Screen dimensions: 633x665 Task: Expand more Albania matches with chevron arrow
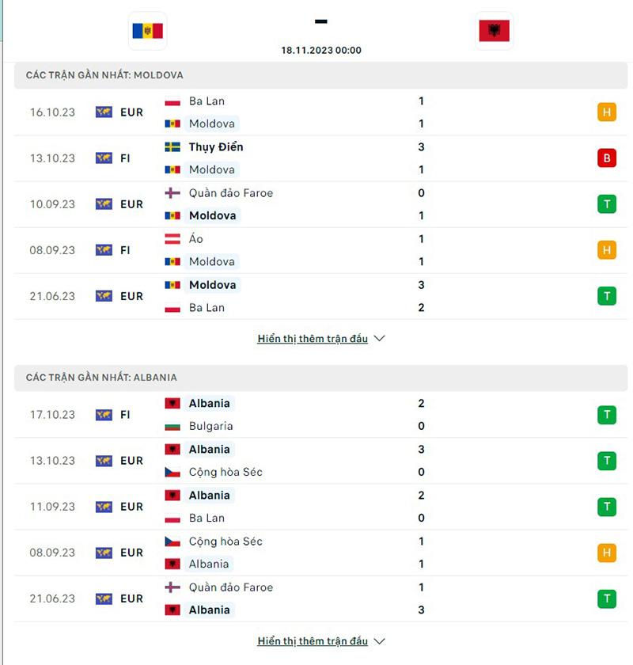click(x=379, y=641)
